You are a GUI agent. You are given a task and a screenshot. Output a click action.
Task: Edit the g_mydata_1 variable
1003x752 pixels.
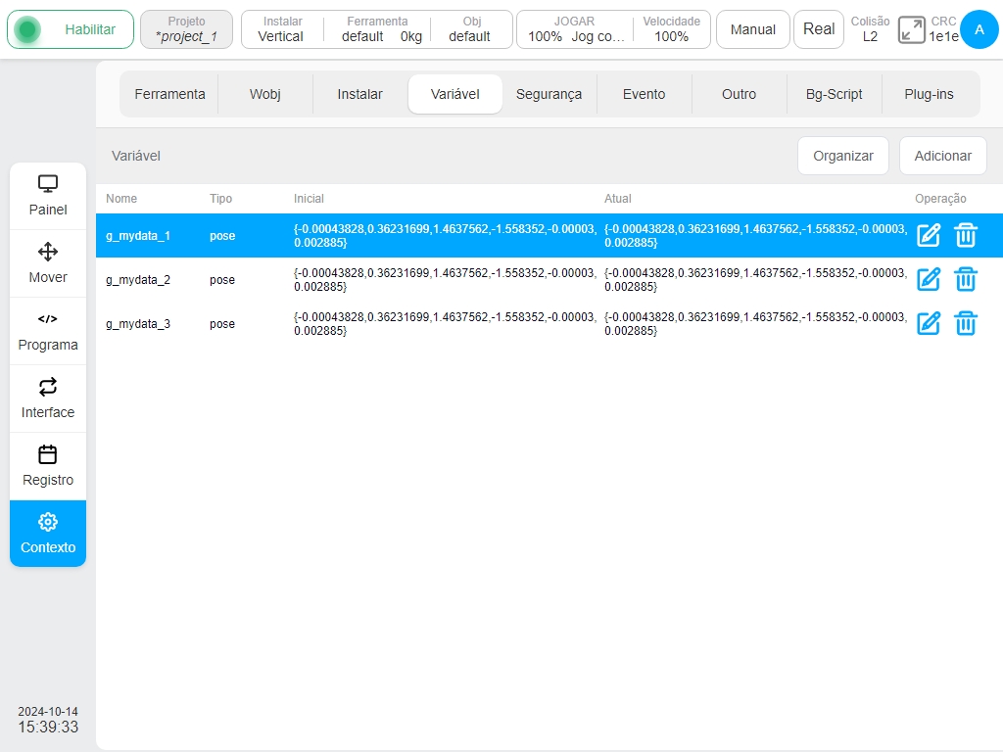[929, 235]
